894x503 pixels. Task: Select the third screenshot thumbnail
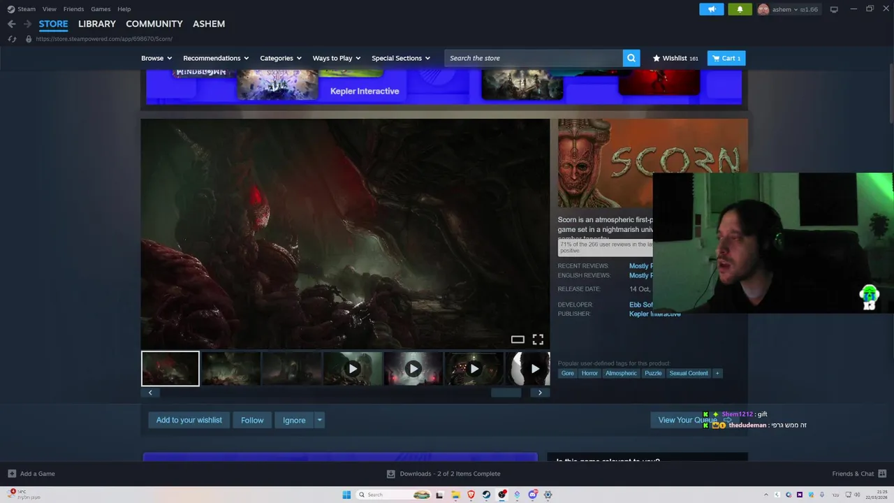(292, 368)
